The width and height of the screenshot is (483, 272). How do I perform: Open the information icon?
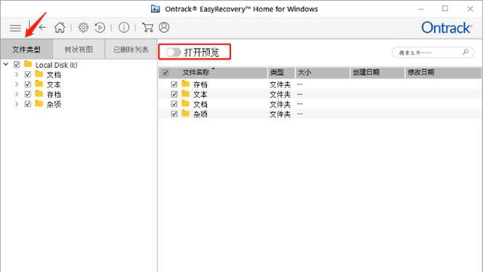123,28
